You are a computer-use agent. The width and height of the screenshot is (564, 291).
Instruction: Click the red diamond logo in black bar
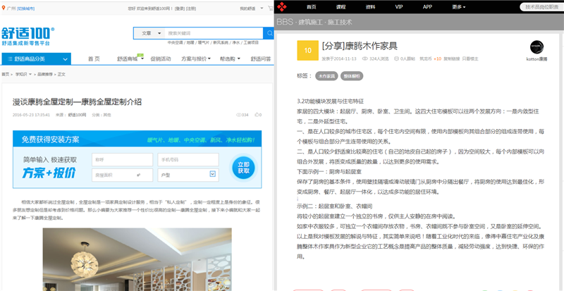(x=282, y=6)
